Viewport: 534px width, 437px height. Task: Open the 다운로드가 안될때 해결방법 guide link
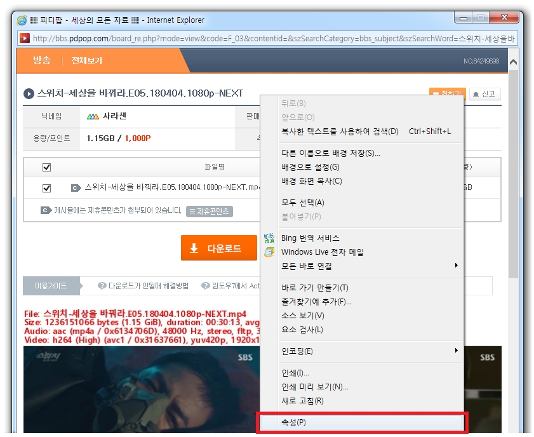coord(149,286)
